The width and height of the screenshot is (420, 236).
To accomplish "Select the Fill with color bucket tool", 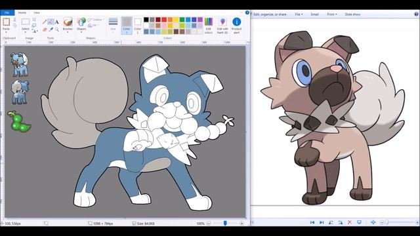I will coord(51,22).
